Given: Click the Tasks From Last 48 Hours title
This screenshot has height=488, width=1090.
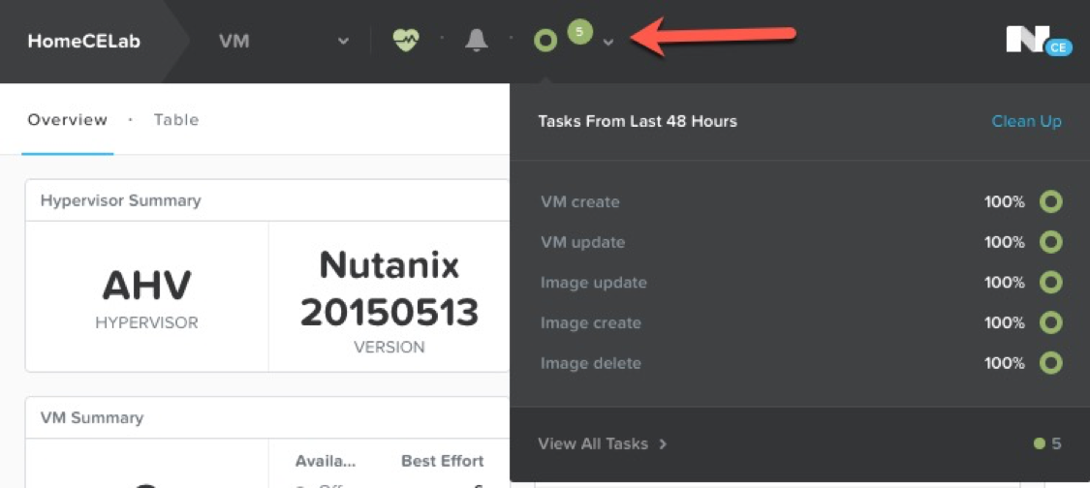Looking at the screenshot, I should click(638, 122).
